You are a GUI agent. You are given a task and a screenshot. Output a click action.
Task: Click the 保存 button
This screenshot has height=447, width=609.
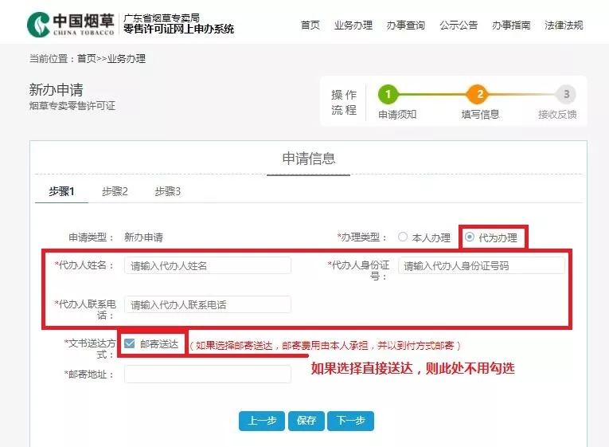[x=306, y=421]
